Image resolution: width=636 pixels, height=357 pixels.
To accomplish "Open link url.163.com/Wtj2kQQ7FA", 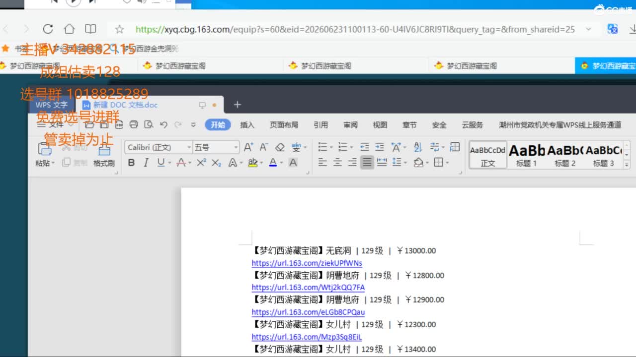I will point(308,288).
